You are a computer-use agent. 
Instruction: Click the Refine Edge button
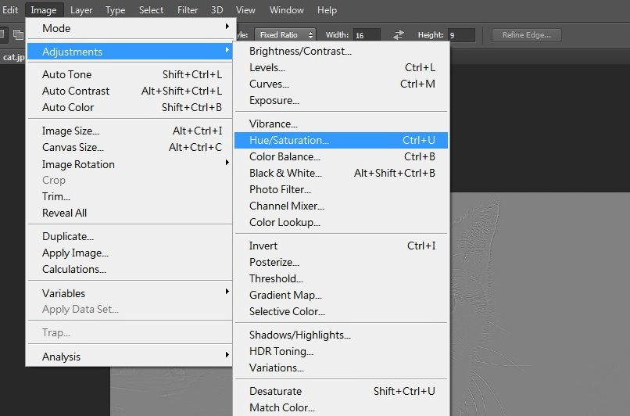tap(526, 35)
